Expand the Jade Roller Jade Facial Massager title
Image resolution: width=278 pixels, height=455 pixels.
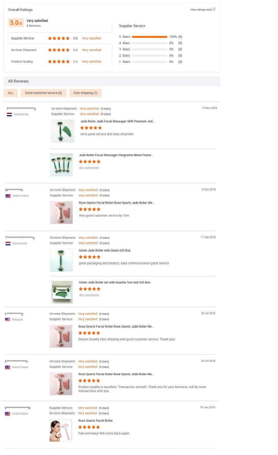[117, 121]
